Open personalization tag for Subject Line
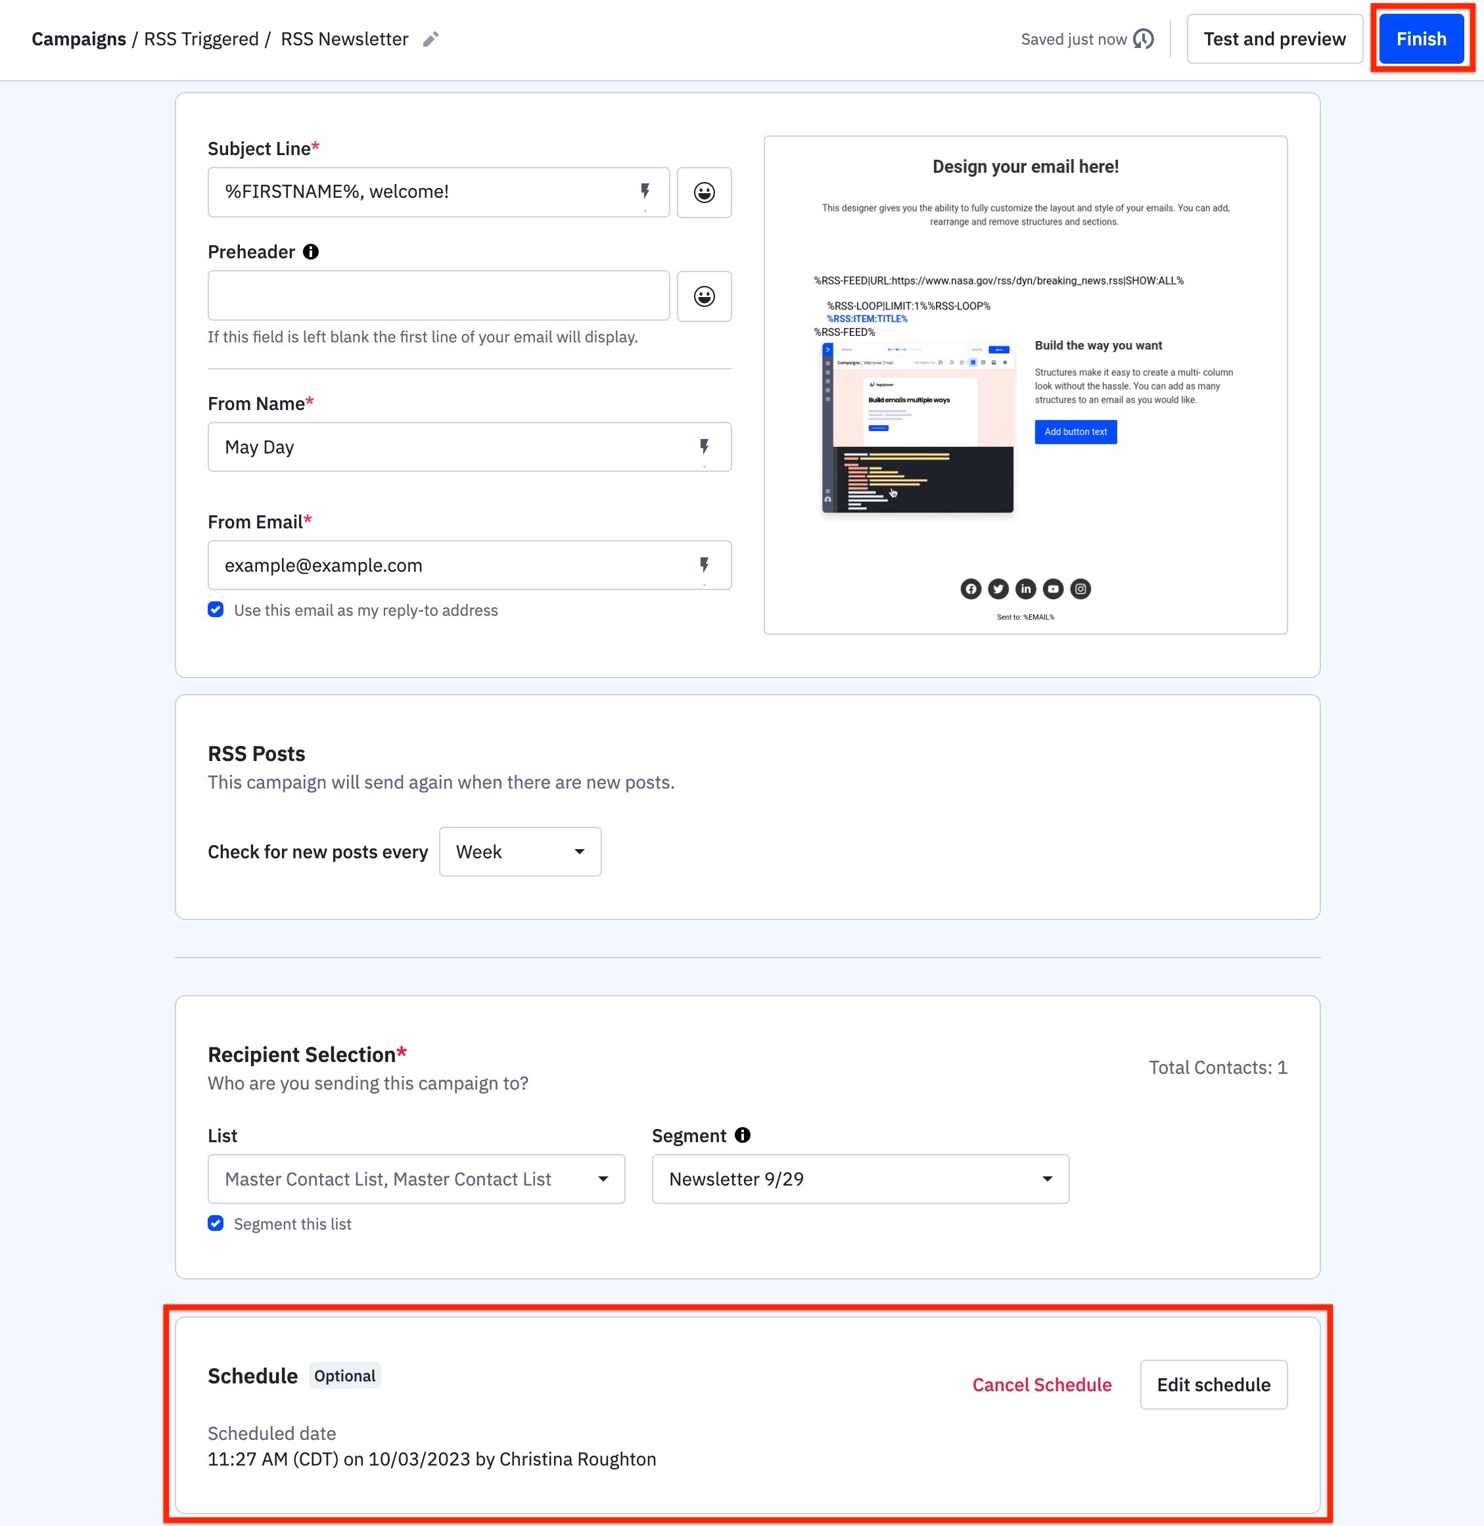1484x1526 pixels. [x=645, y=192]
